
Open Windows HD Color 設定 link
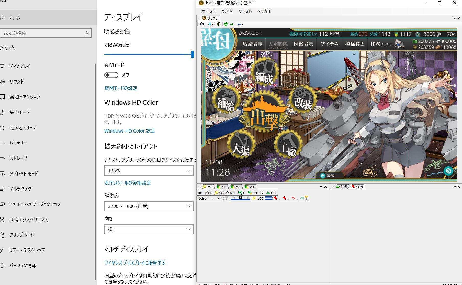(130, 131)
